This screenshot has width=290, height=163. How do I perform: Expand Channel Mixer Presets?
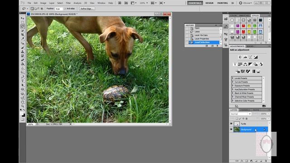[232, 97]
